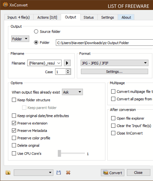The width and height of the screenshot is (153, 181).
Task: Uncheck Preserve extension checkbox
Action: 14,123
